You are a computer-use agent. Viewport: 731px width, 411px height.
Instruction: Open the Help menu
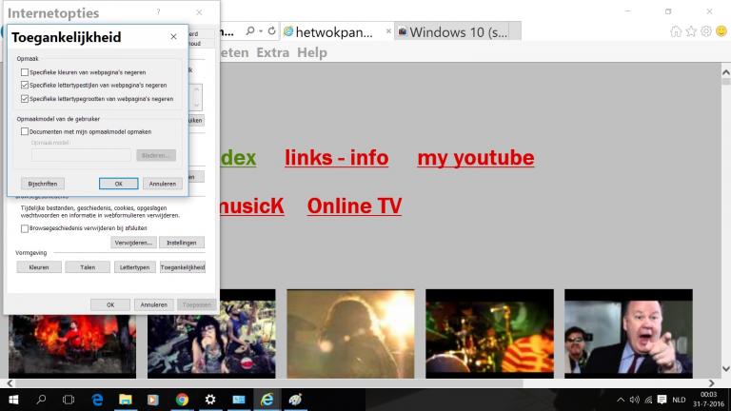tap(311, 52)
